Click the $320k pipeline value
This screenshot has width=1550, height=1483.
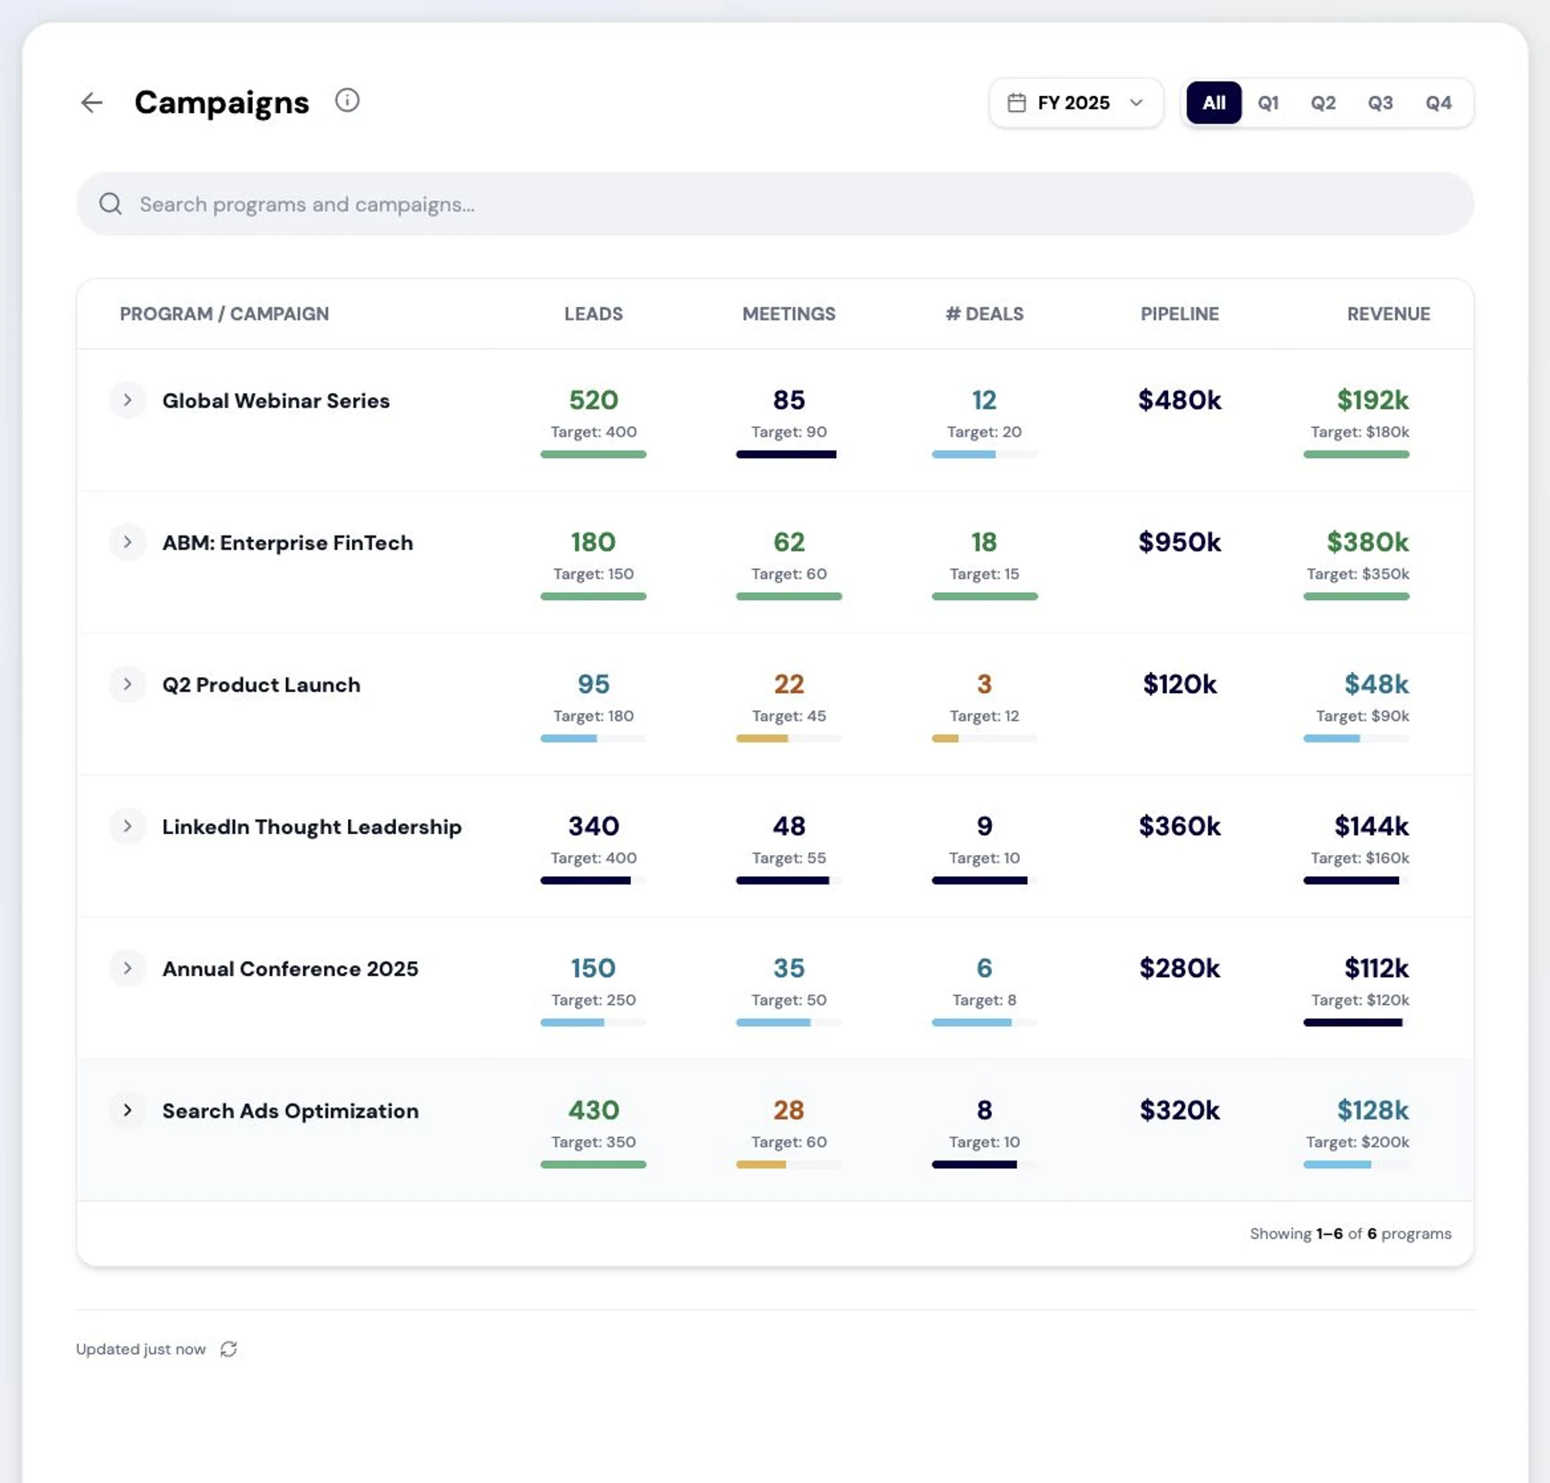tap(1180, 1111)
